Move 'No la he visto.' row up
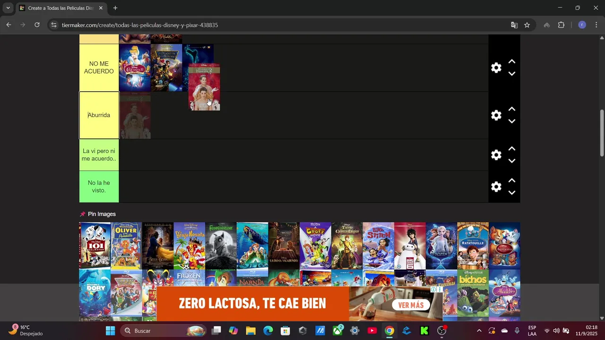Image resolution: width=605 pixels, height=340 pixels. pyautogui.click(x=511, y=180)
